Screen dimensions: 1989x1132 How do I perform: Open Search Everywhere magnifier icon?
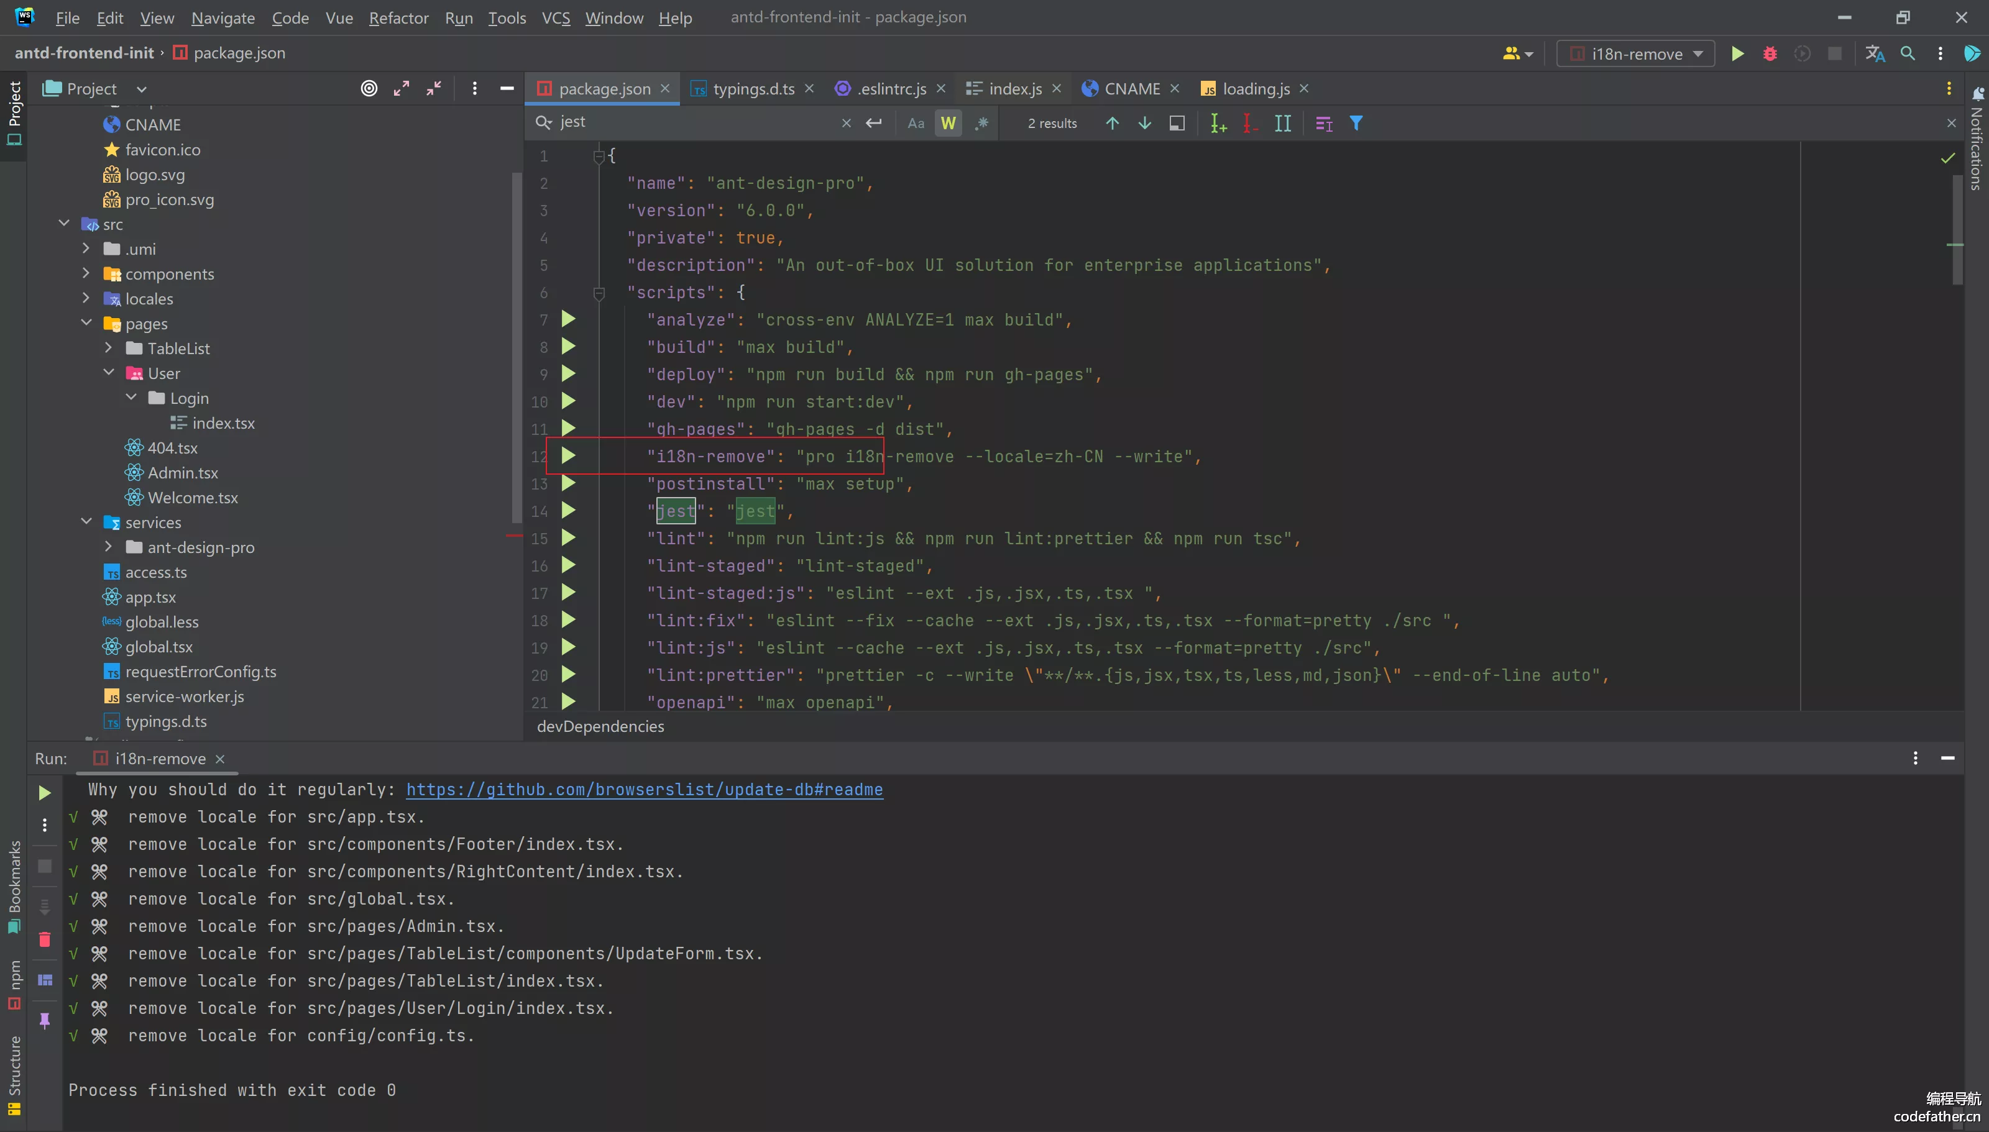point(1908,53)
